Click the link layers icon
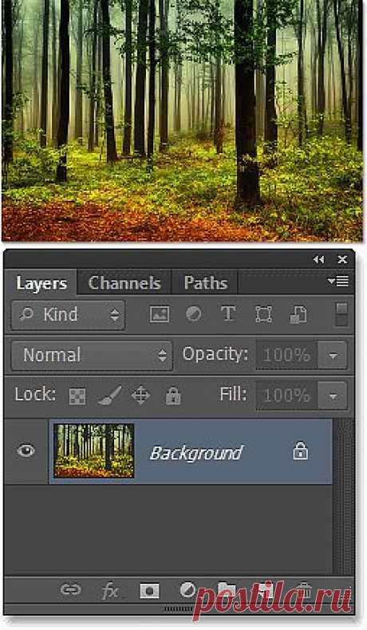367x630 pixels. tap(71, 589)
